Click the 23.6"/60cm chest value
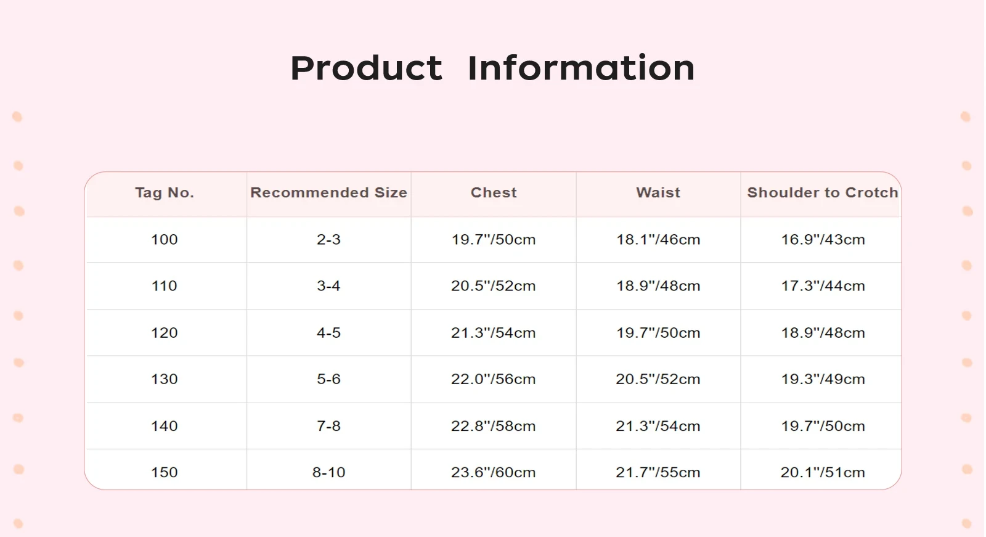Viewport: 986px width, 537px height. (493, 472)
